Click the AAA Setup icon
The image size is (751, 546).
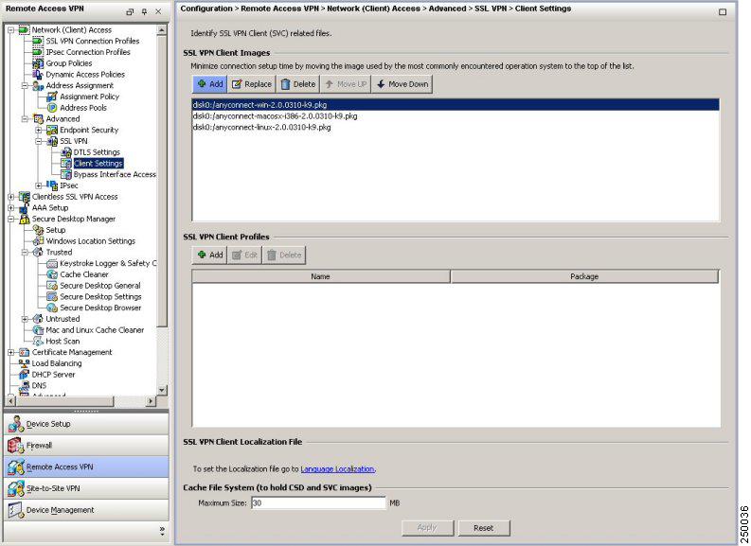coord(25,207)
